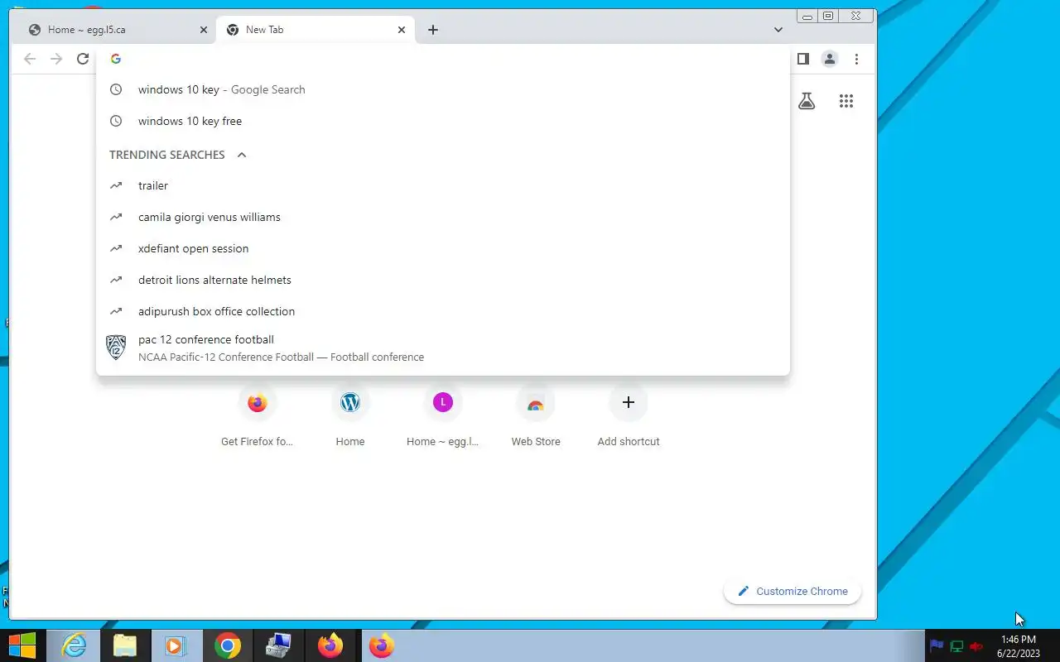
Task: Open the media player taskbar icon
Action: tap(176, 645)
